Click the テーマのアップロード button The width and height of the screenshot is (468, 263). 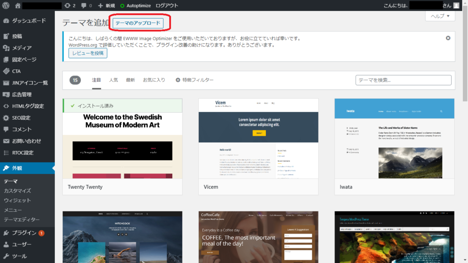coord(138,23)
